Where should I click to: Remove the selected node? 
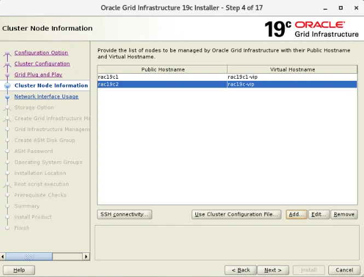(344, 214)
